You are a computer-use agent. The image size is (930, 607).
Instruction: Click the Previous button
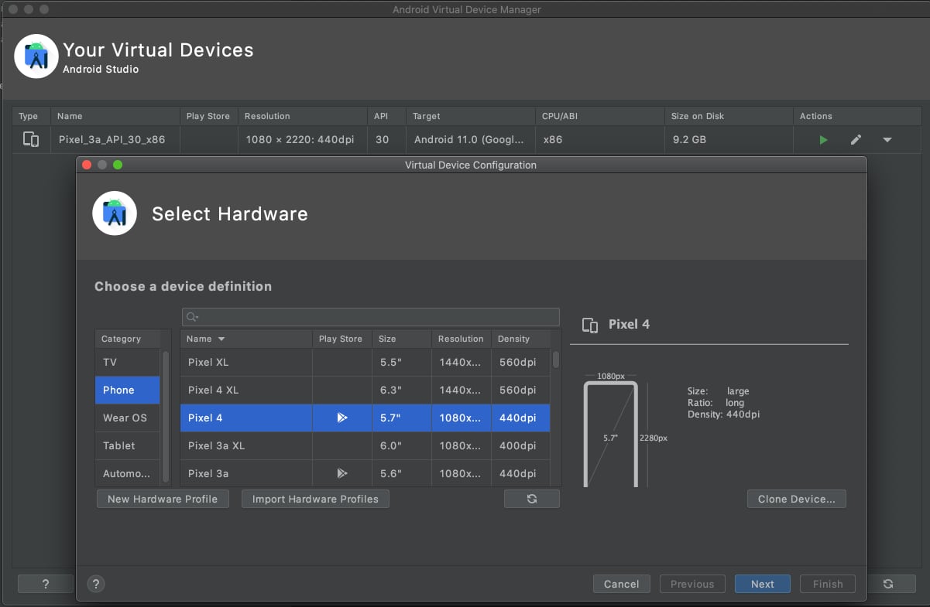(692, 584)
